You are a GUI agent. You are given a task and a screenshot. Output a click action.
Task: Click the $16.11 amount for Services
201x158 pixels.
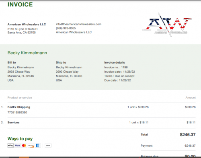tap(191, 123)
